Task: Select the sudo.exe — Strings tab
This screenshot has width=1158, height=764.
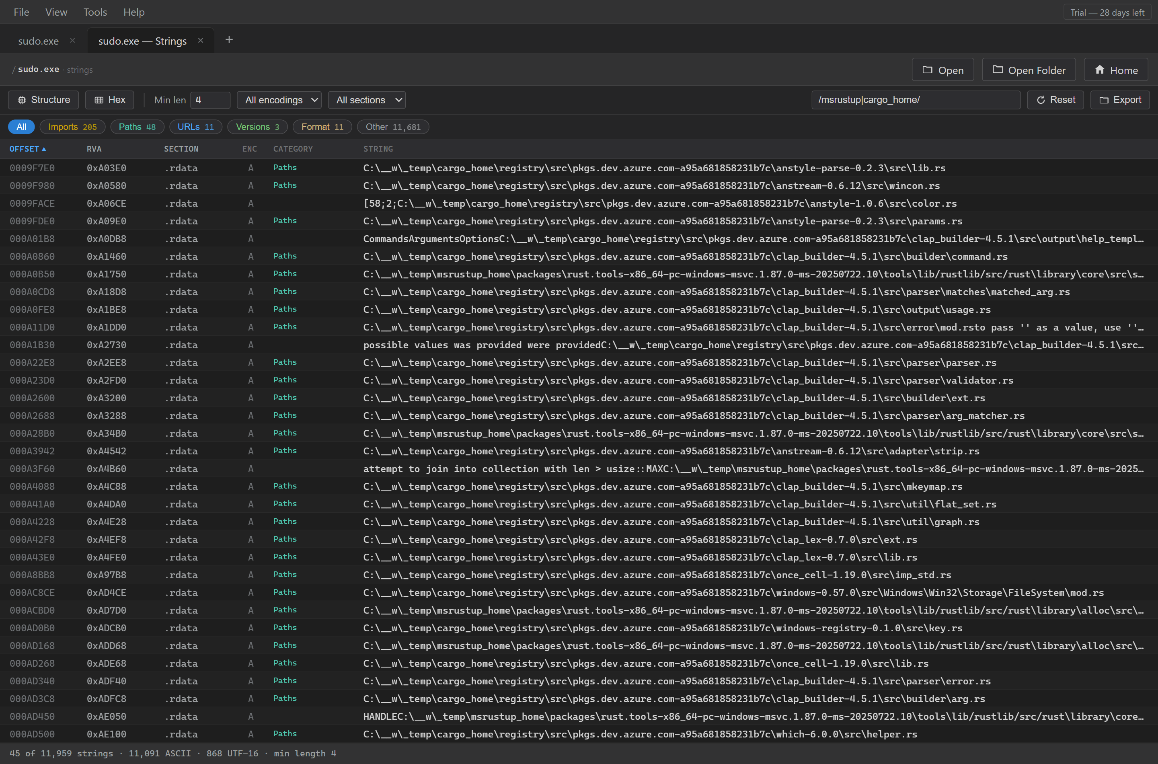Action: 142,41
